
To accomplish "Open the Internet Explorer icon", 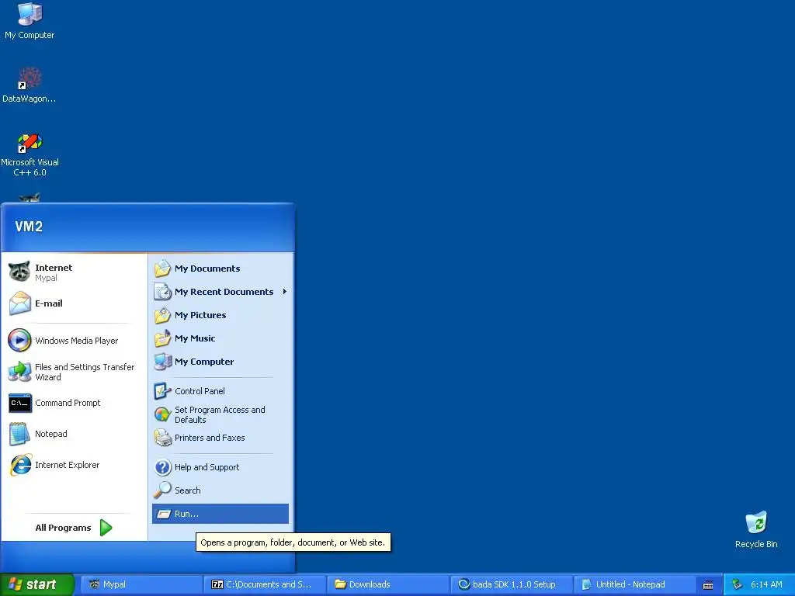I will (19, 465).
